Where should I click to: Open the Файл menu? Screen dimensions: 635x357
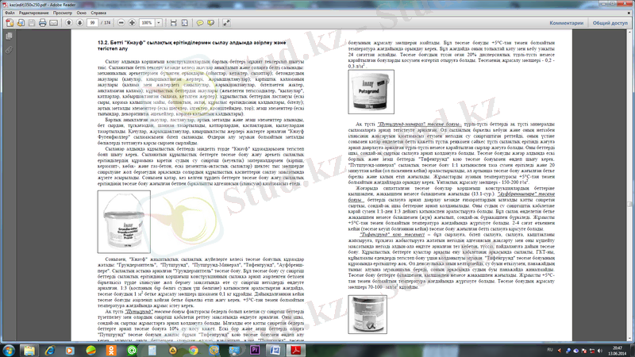click(10, 13)
